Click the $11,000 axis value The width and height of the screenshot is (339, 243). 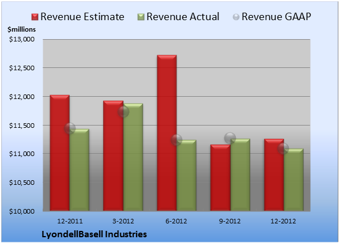coord(22,154)
